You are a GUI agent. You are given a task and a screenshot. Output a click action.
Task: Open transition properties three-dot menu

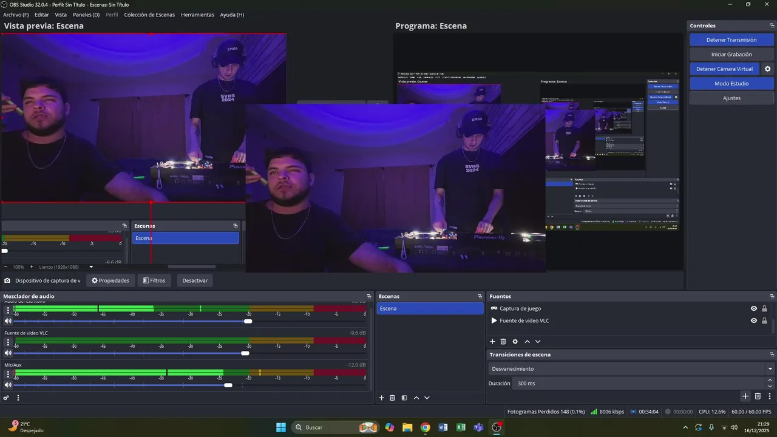[770, 396]
